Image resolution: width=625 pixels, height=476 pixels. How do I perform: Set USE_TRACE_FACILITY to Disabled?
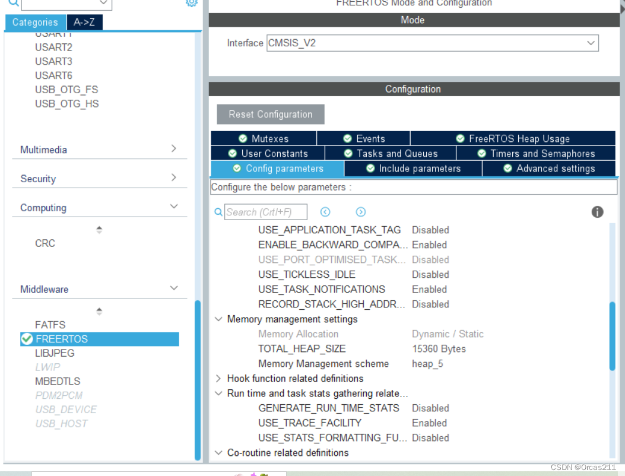(429, 423)
